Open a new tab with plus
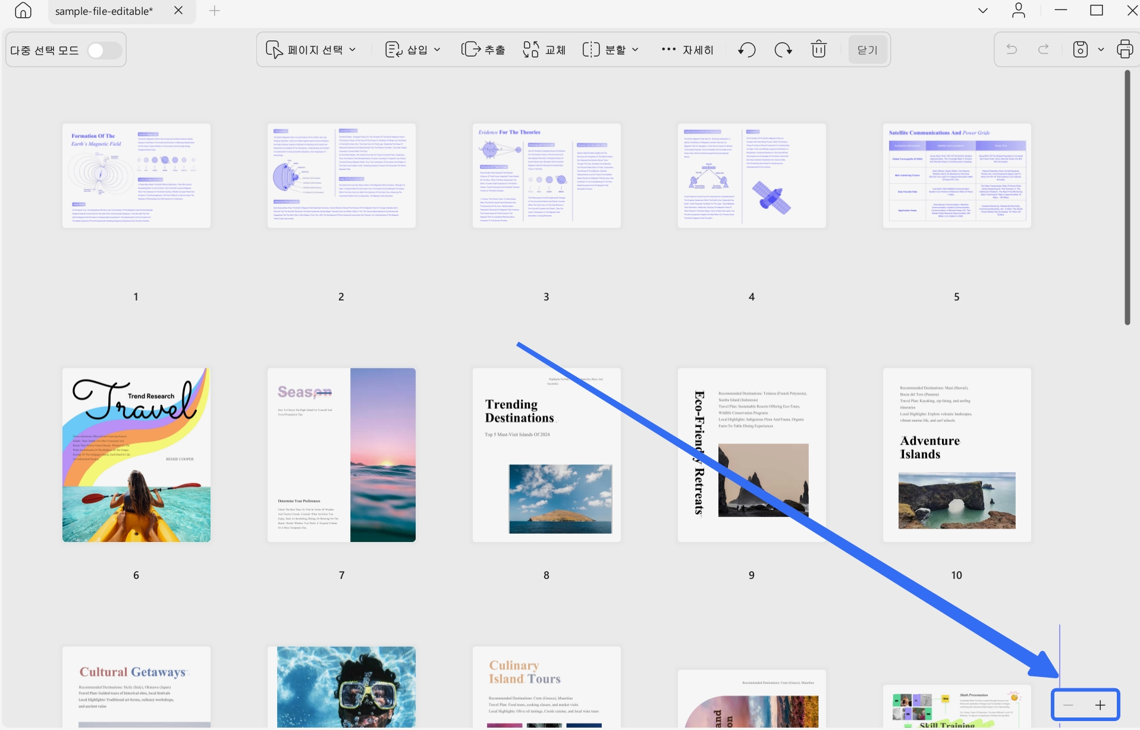Viewport: 1140px width, 730px height. pos(215,10)
